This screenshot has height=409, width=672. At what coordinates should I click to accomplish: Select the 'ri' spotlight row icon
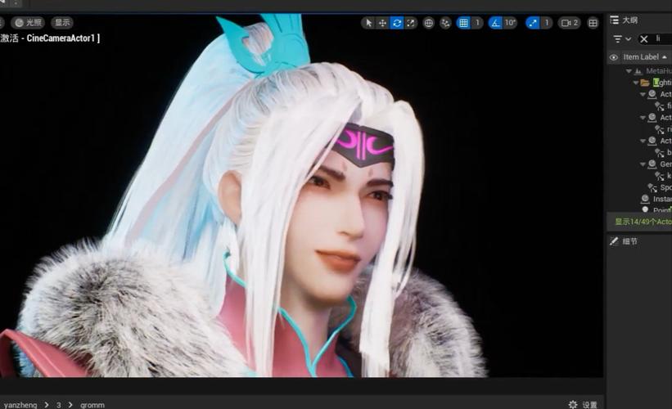click(660, 129)
